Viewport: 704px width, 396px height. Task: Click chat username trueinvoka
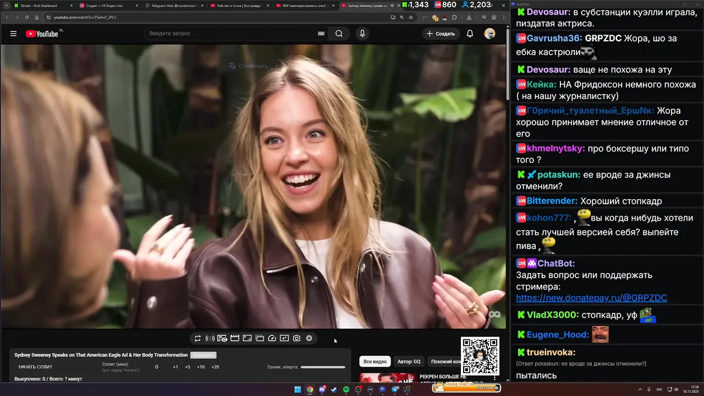pos(550,353)
